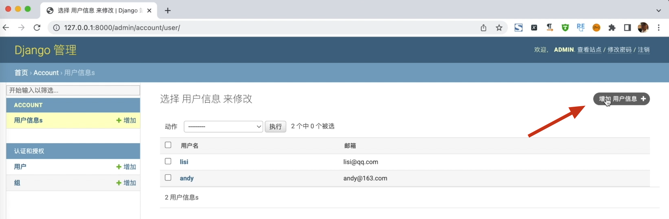Image resolution: width=669 pixels, height=219 pixels.
Task: Open the orange circular extension icon
Action: point(596,28)
